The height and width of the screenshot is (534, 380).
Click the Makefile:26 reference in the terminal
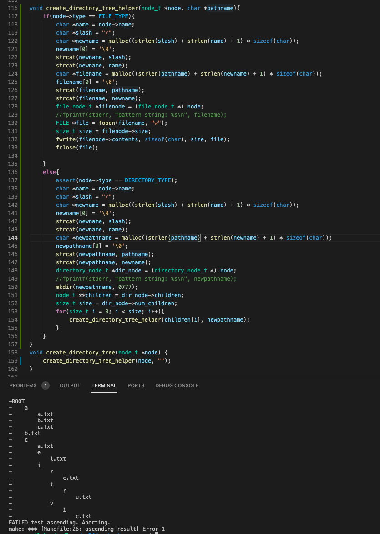click(x=60, y=529)
